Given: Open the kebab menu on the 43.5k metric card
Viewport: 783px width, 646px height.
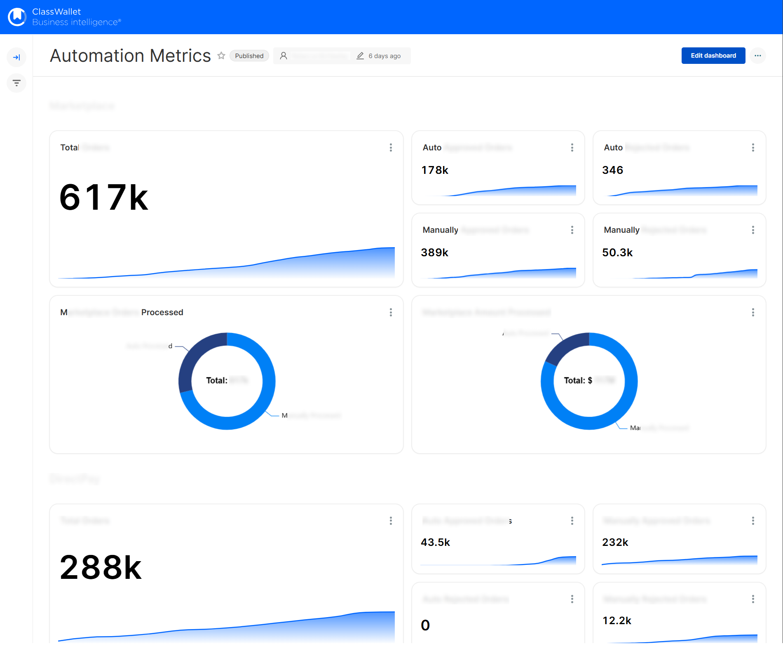Looking at the screenshot, I should point(572,521).
